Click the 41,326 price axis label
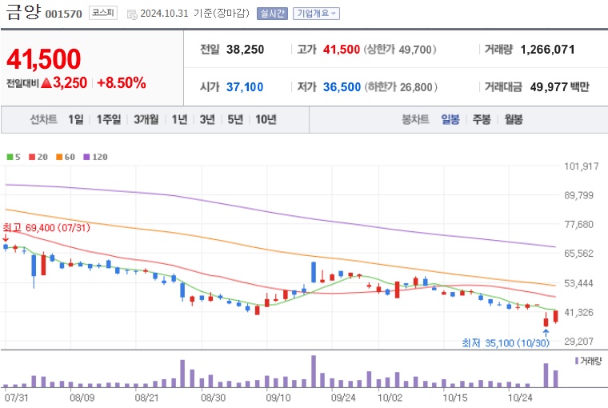608x408 pixels. [579, 312]
